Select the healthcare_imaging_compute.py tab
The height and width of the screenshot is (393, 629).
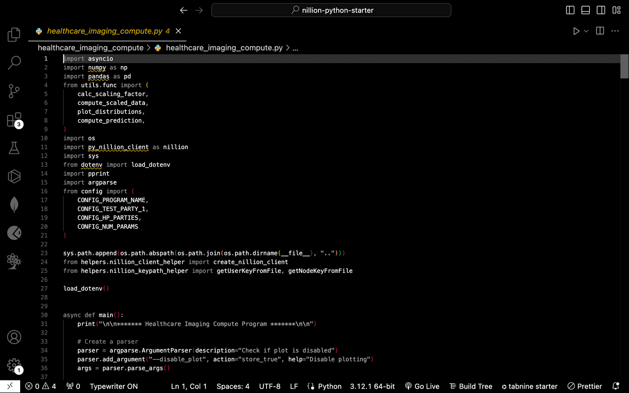point(107,31)
